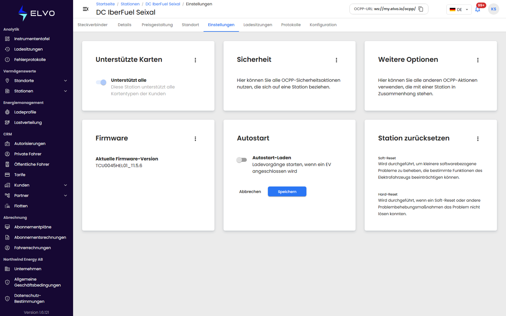Screen dimensions: 506x316
Task: Switch to the Protokolle tab
Action: tap(291, 25)
